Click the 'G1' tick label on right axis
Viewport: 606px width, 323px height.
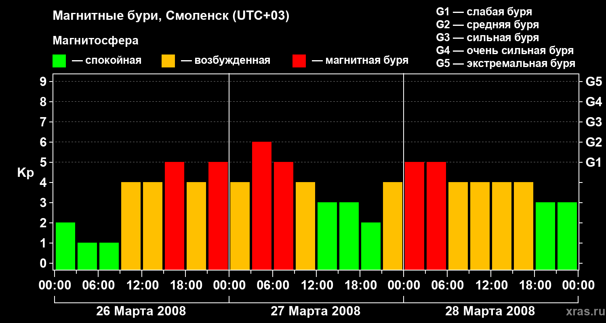click(x=593, y=163)
